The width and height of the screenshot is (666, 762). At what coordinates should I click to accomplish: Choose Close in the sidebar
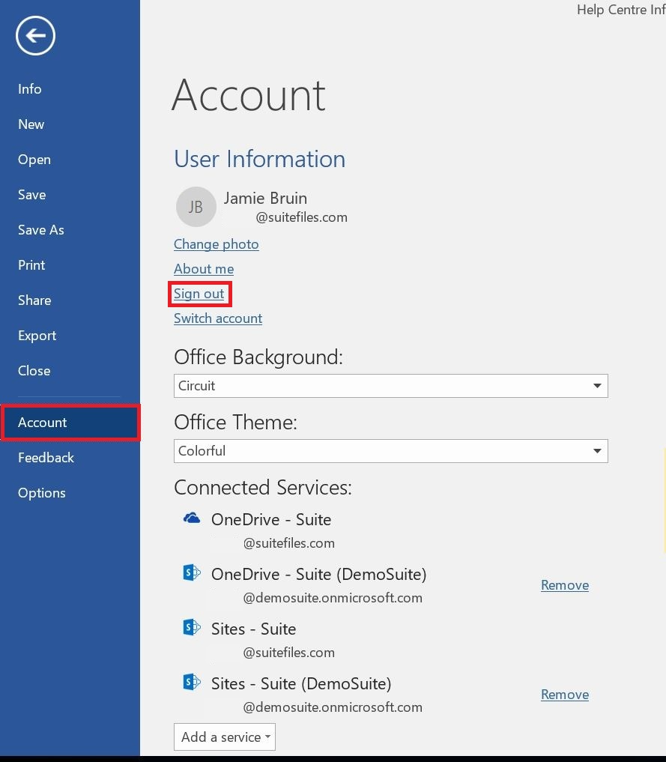(34, 371)
